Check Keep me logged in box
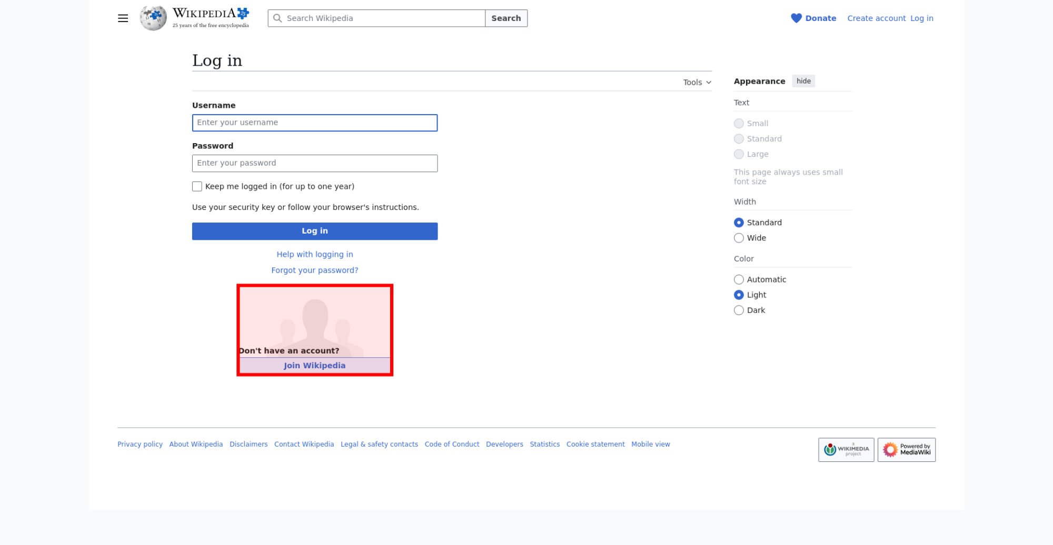The image size is (1053, 545). [x=197, y=187]
